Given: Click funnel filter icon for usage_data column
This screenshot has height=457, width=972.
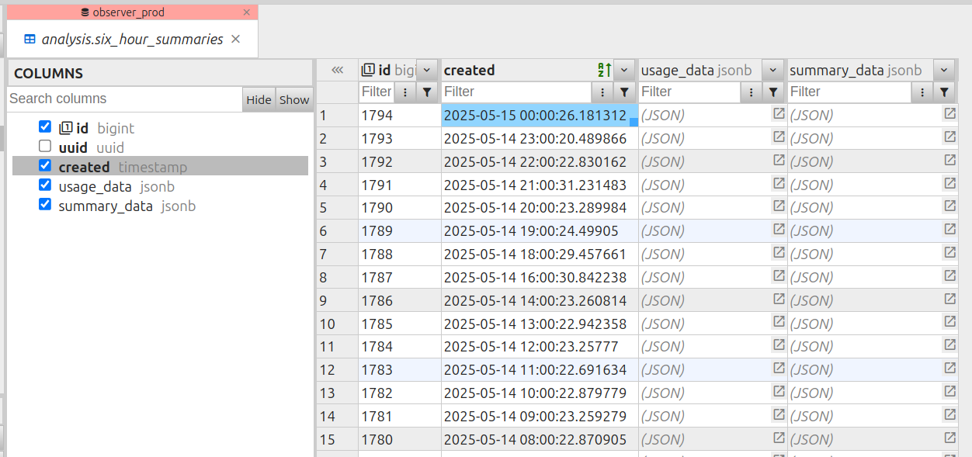Looking at the screenshot, I should (773, 92).
